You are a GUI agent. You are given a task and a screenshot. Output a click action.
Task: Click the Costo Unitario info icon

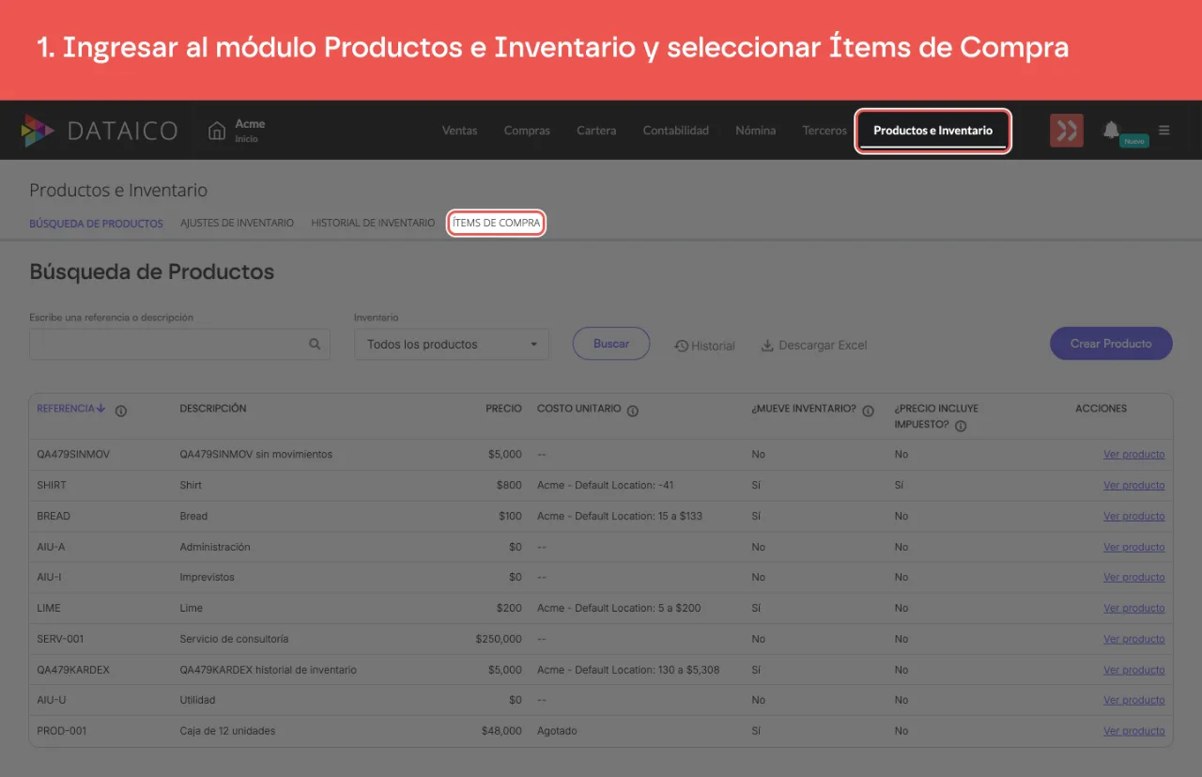(633, 411)
